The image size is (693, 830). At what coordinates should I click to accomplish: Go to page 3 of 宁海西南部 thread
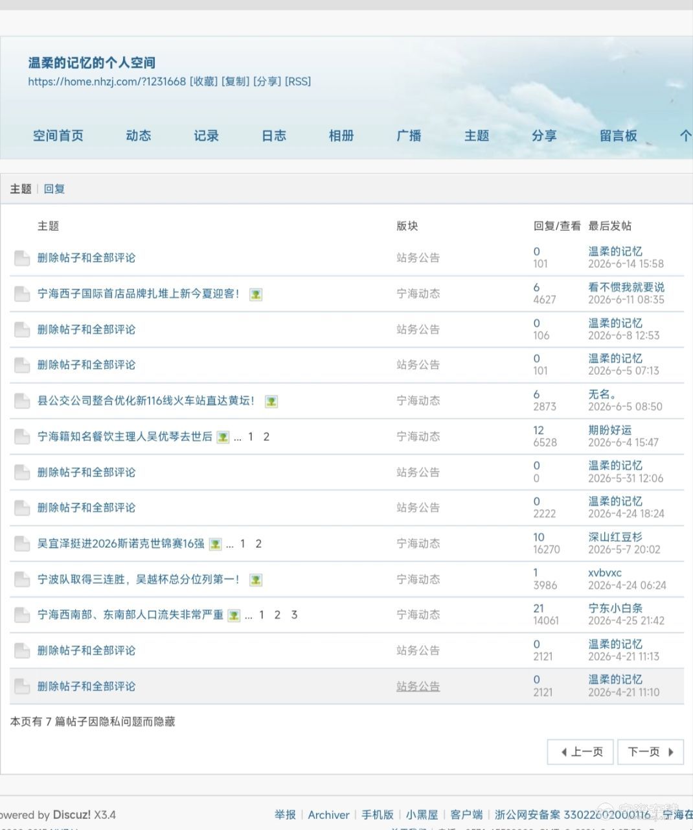click(x=294, y=615)
